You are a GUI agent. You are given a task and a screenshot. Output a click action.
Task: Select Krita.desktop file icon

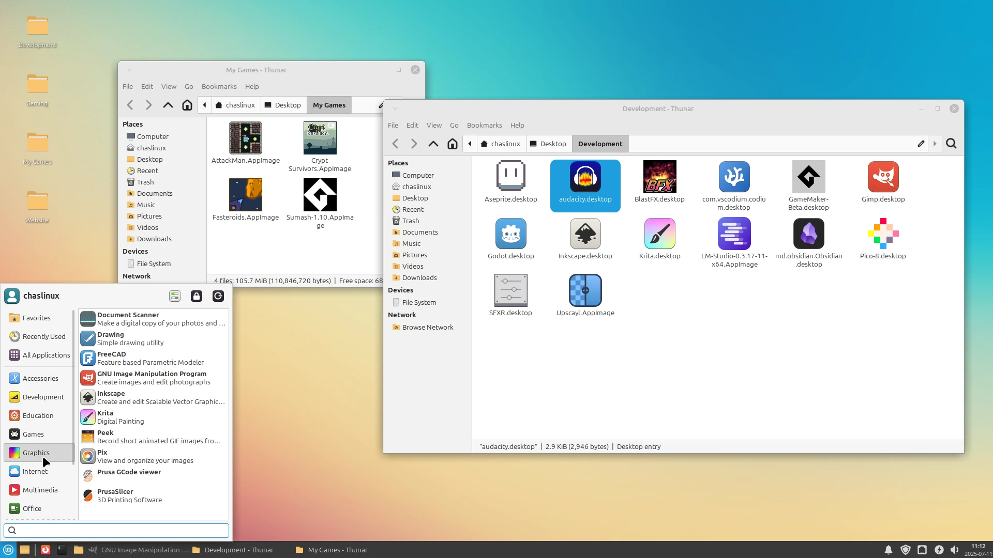pos(659,234)
